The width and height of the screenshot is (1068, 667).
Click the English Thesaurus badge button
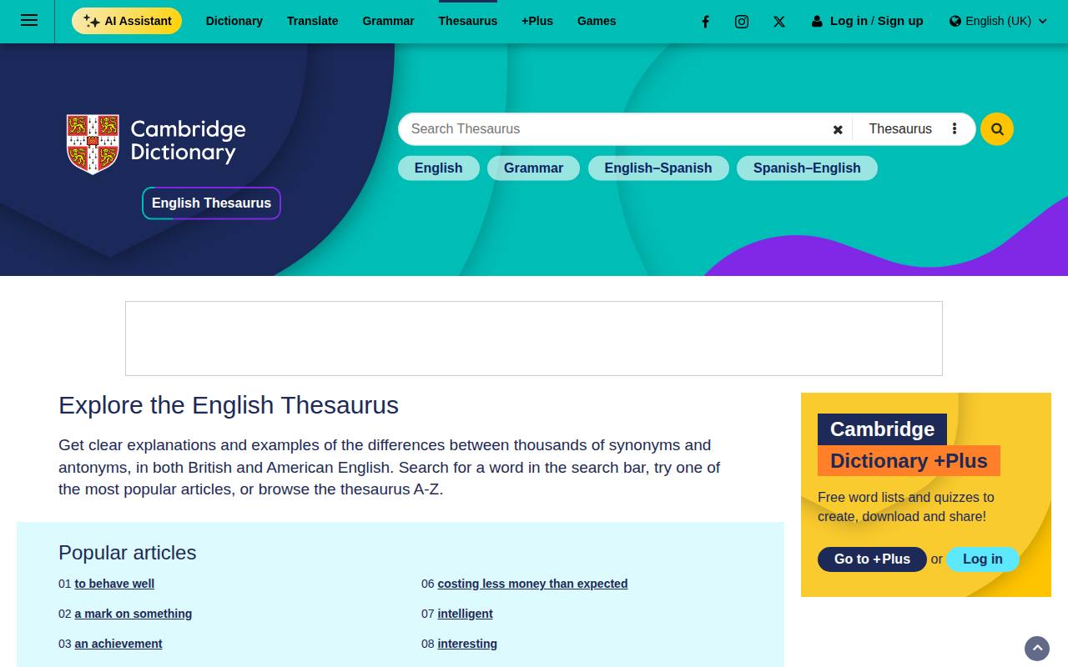click(211, 203)
